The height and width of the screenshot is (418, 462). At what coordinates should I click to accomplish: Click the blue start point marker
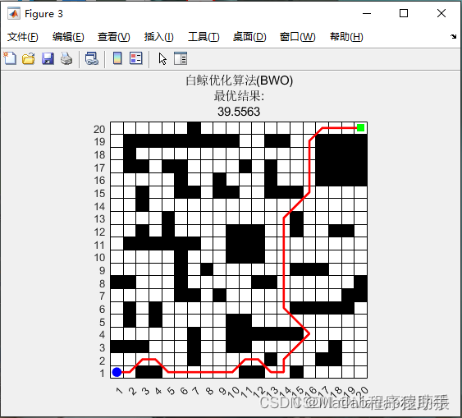tap(117, 372)
